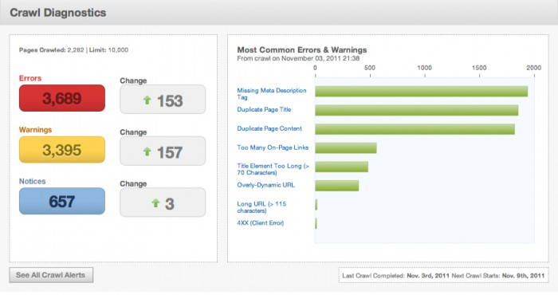Image resolution: width=558 pixels, height=295 pixels.
Task: Click the Title Element Too Long bar
Action: pos(342,167)
